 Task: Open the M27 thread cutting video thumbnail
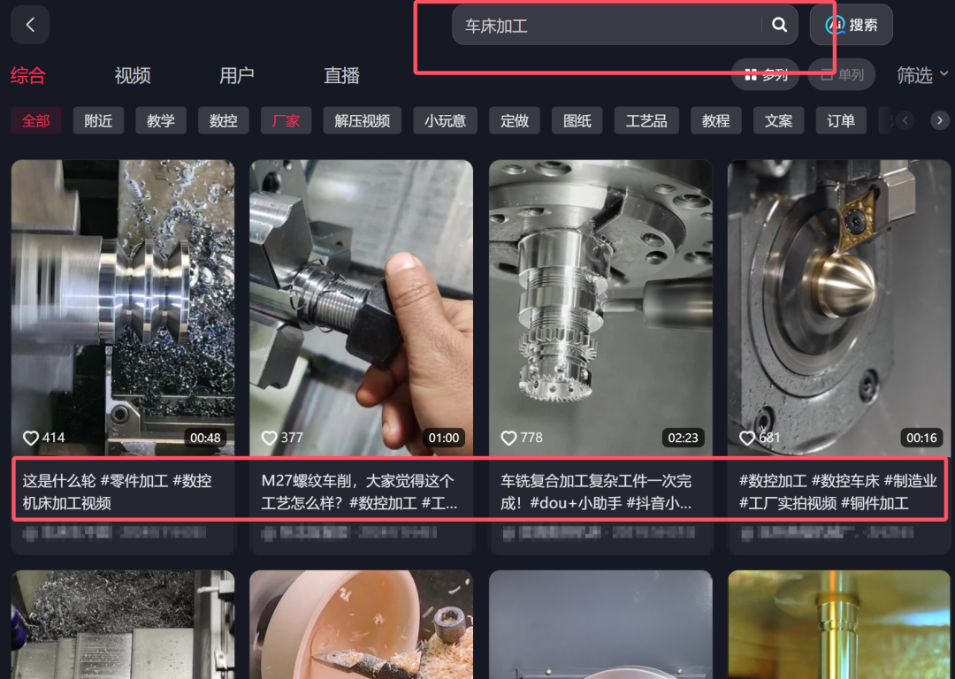pos(361,308)
